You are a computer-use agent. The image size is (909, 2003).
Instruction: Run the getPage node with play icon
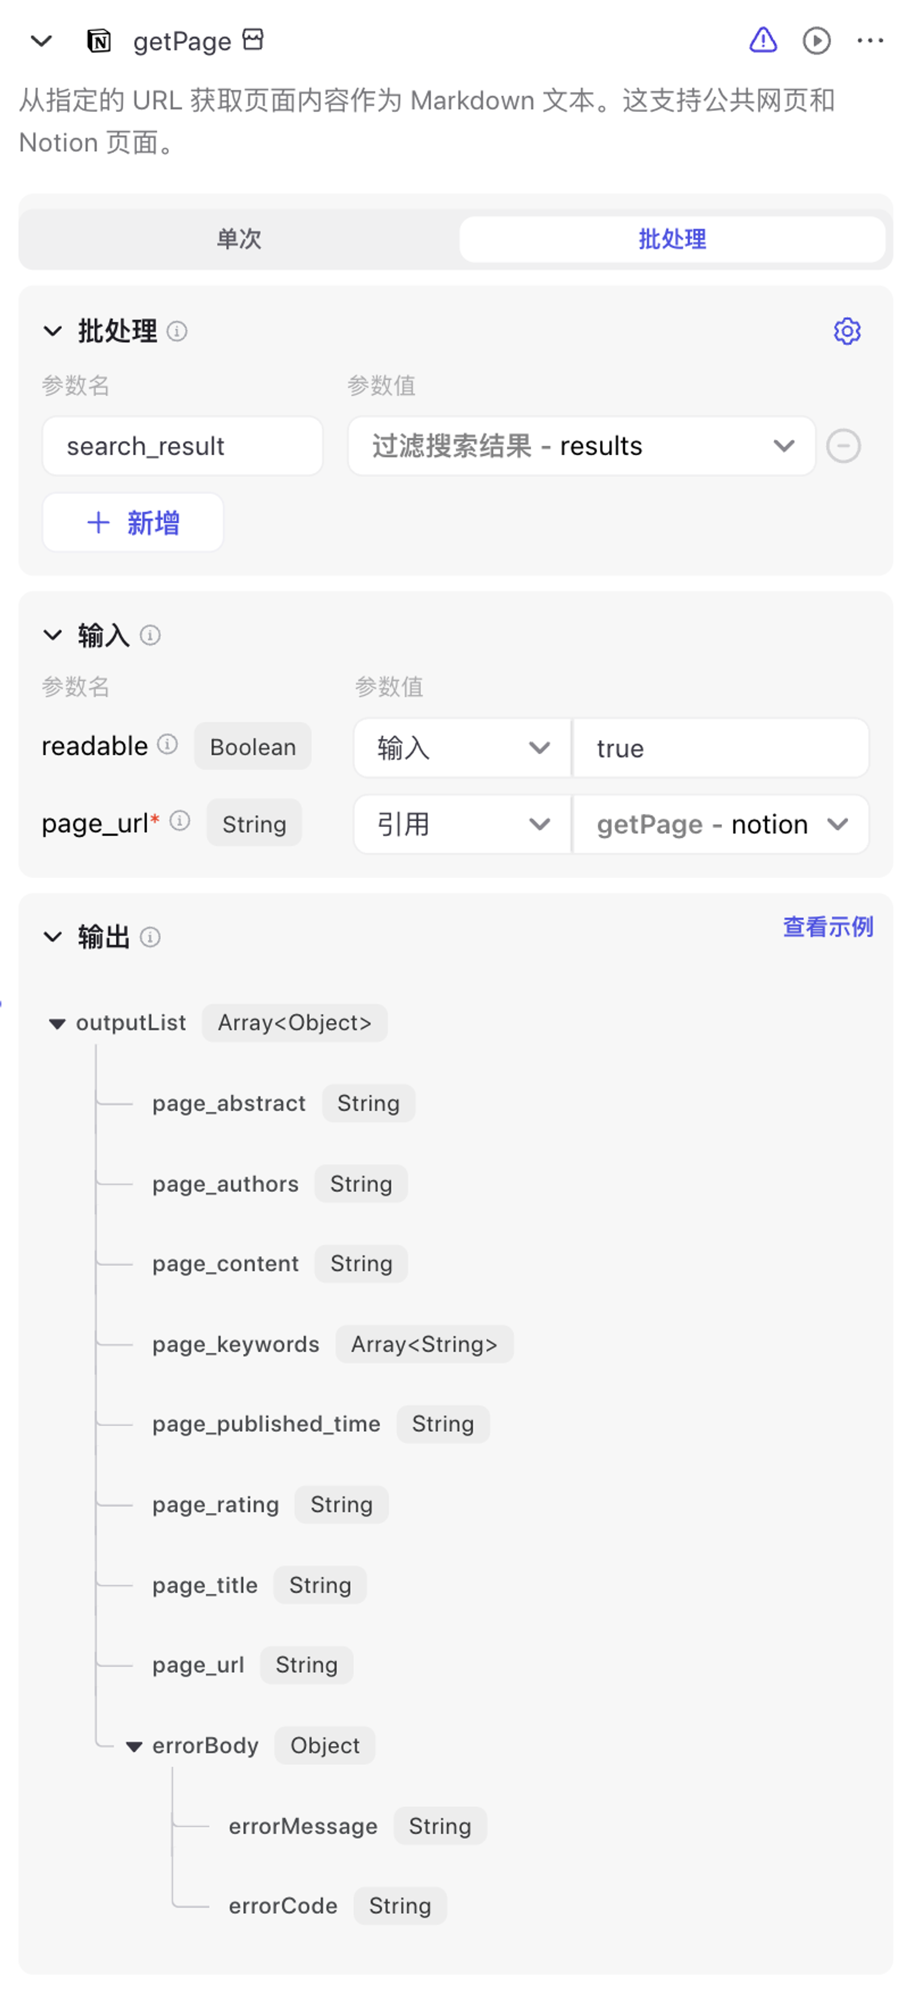click(x=816, y=40)
